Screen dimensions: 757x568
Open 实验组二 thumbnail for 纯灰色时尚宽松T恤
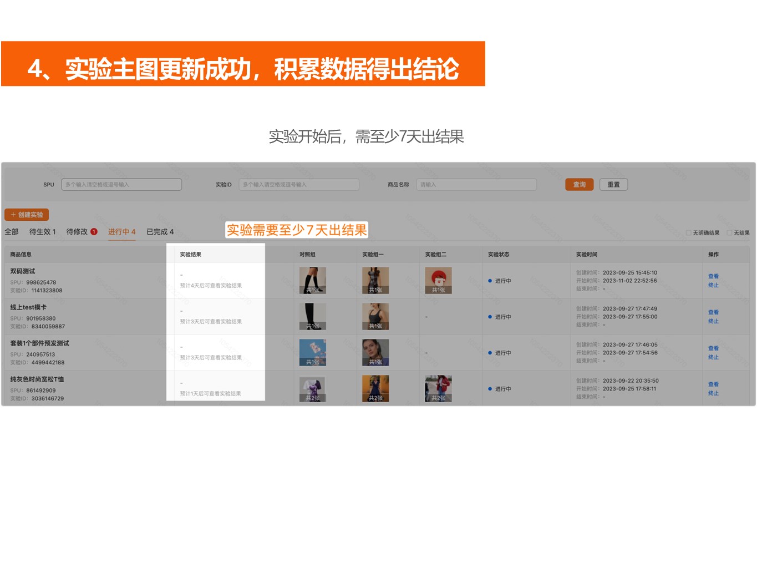tap(438, 389)
